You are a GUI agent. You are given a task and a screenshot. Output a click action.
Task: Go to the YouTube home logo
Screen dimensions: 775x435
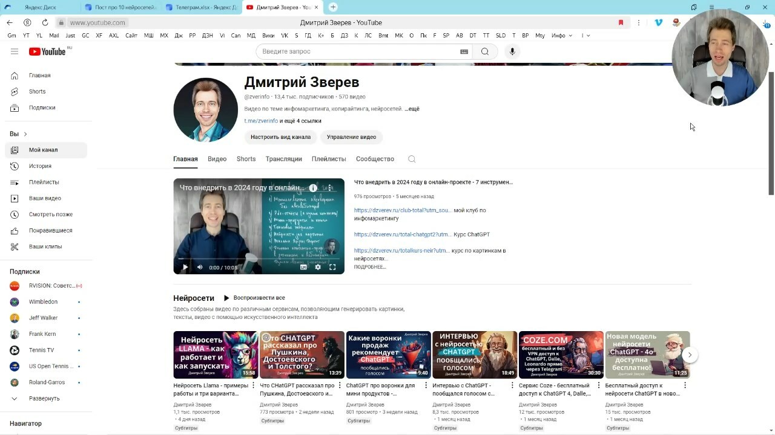tap(47, 51)
